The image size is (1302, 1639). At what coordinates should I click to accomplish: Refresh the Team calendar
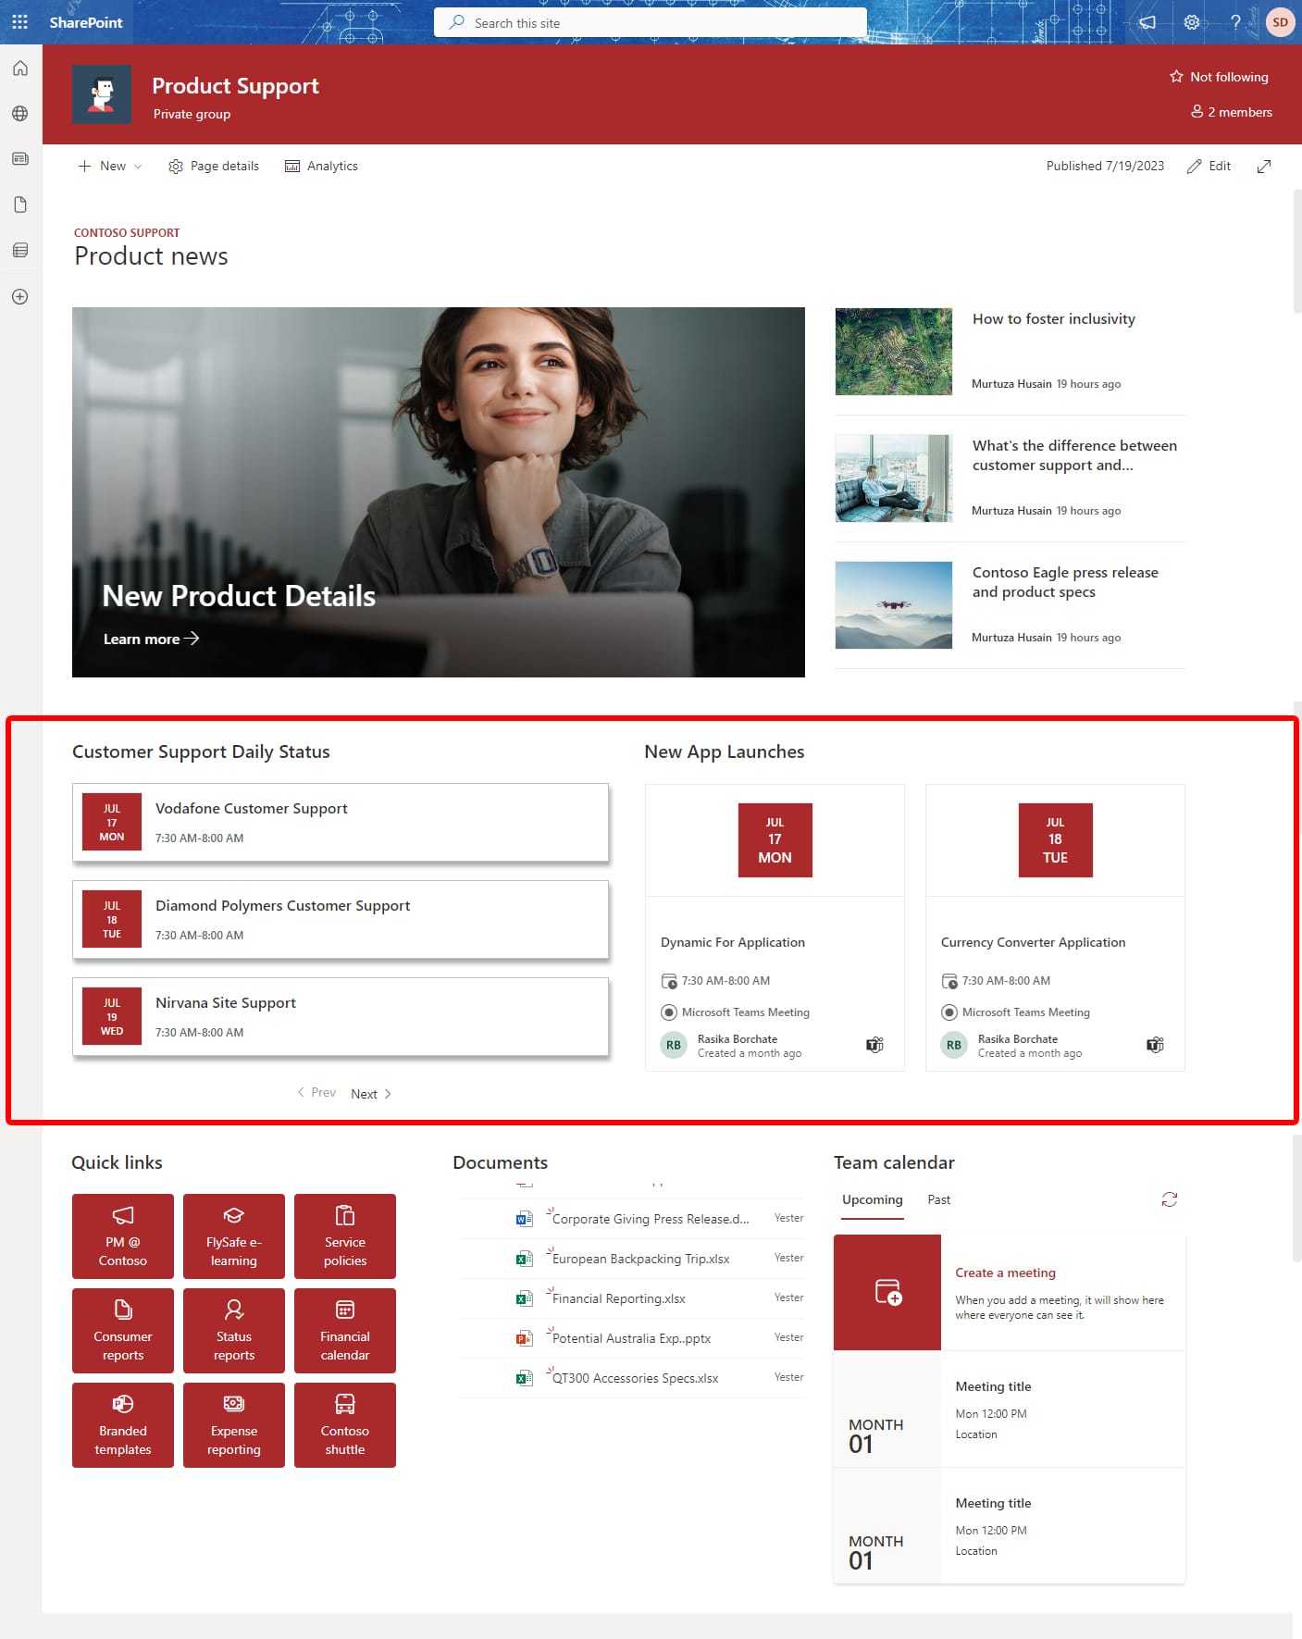(1170, 1199)
